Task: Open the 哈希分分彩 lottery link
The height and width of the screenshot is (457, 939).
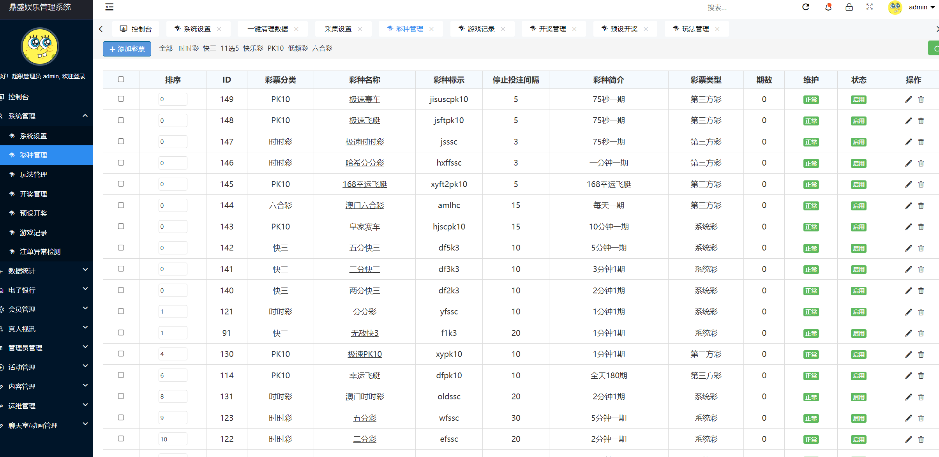Action: point(364,162)
